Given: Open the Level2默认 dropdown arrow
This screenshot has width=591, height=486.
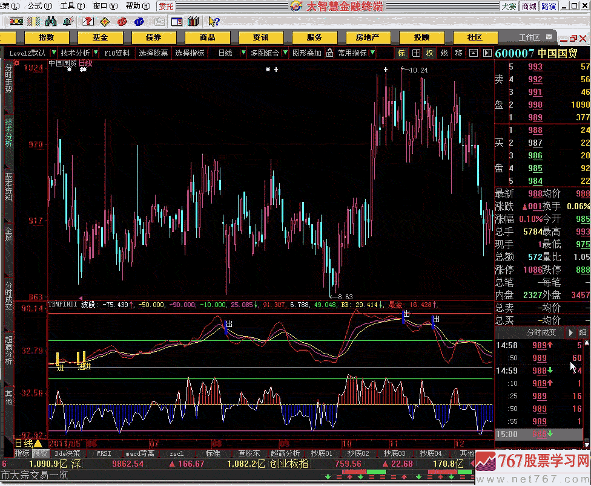Looking at the screenshot, I should coord(54,53).
